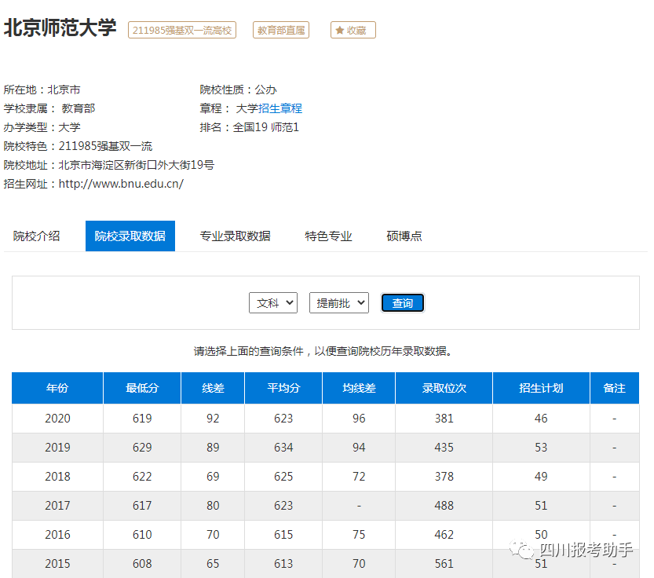The image size is (654, 578).
Task: Click average line difference 72 in 2018 row
Action: pyautogui.click(x=359, y=477)
